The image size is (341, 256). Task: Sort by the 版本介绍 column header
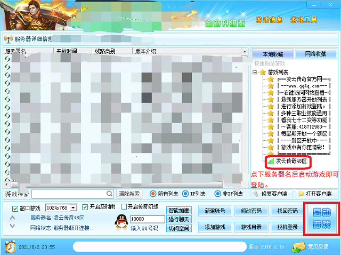pyautogui.click(x=187, y=51)
